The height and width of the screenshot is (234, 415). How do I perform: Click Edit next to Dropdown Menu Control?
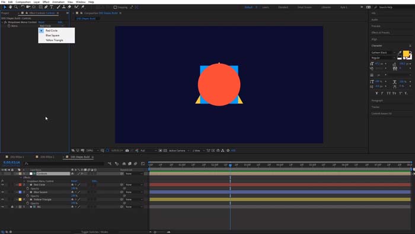click(x=60, y=22)
